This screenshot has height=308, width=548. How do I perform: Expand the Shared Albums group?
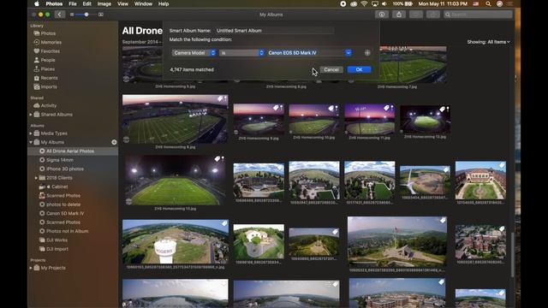coord(31,115)
